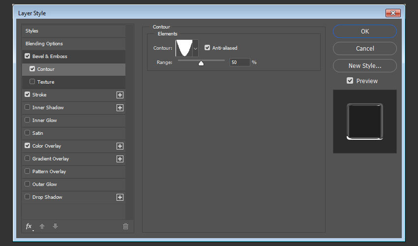Click the plus icon next to Color Overlay
Image resolution: width=418 pixels, height=246 pixels.
[x=119, y=146]
